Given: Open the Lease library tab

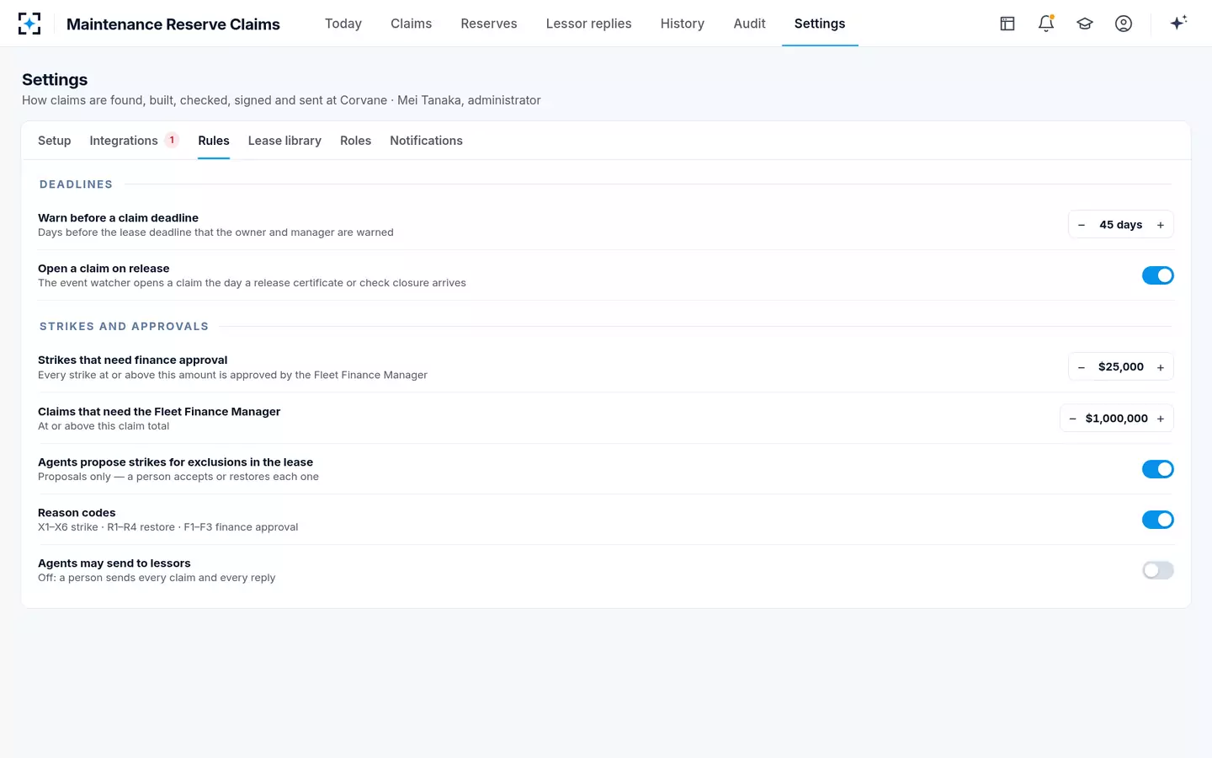Looking at the screenshot, I should click(x=284, y=141).
